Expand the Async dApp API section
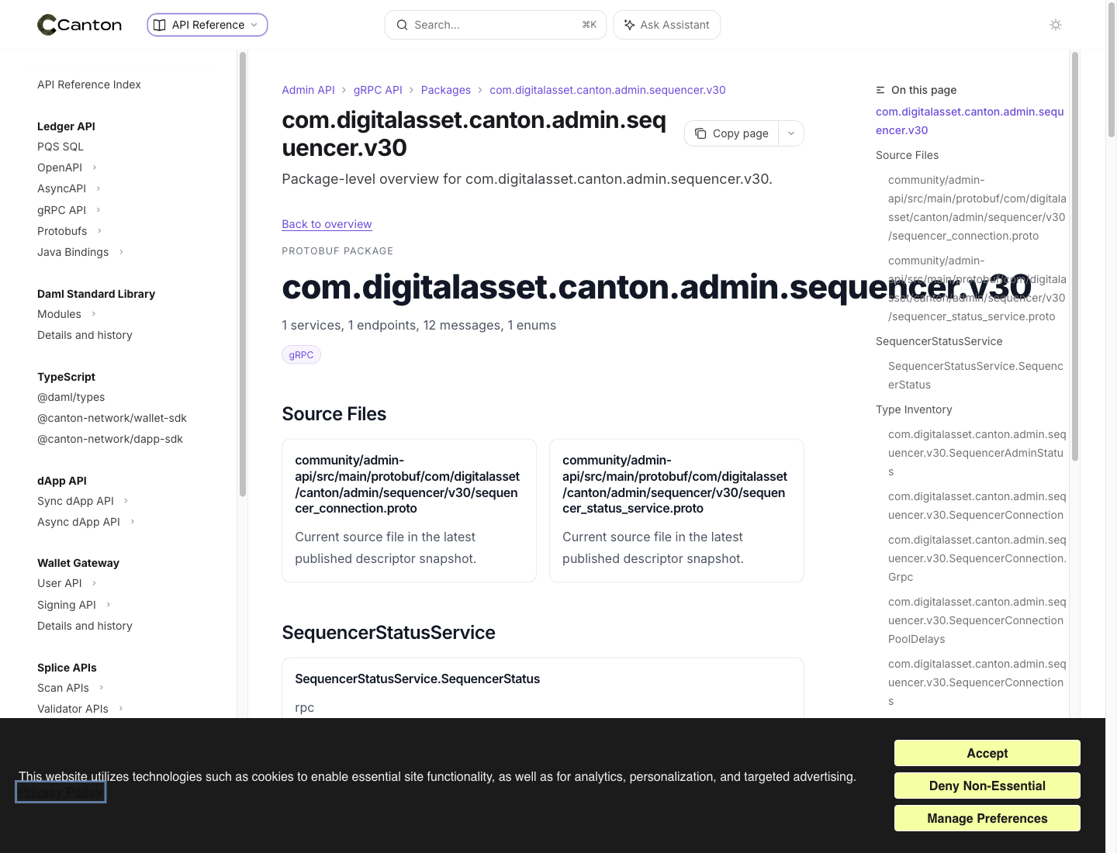 pos(86,522)
